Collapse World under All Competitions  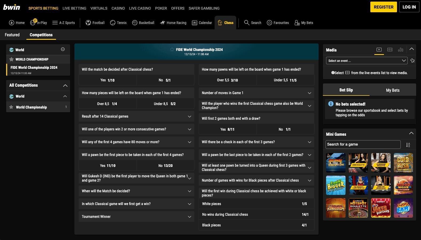tap(65, 96)
